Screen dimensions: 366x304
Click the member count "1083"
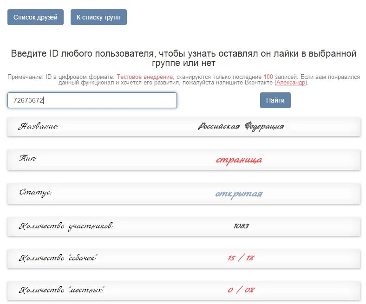tap(241, 226)
